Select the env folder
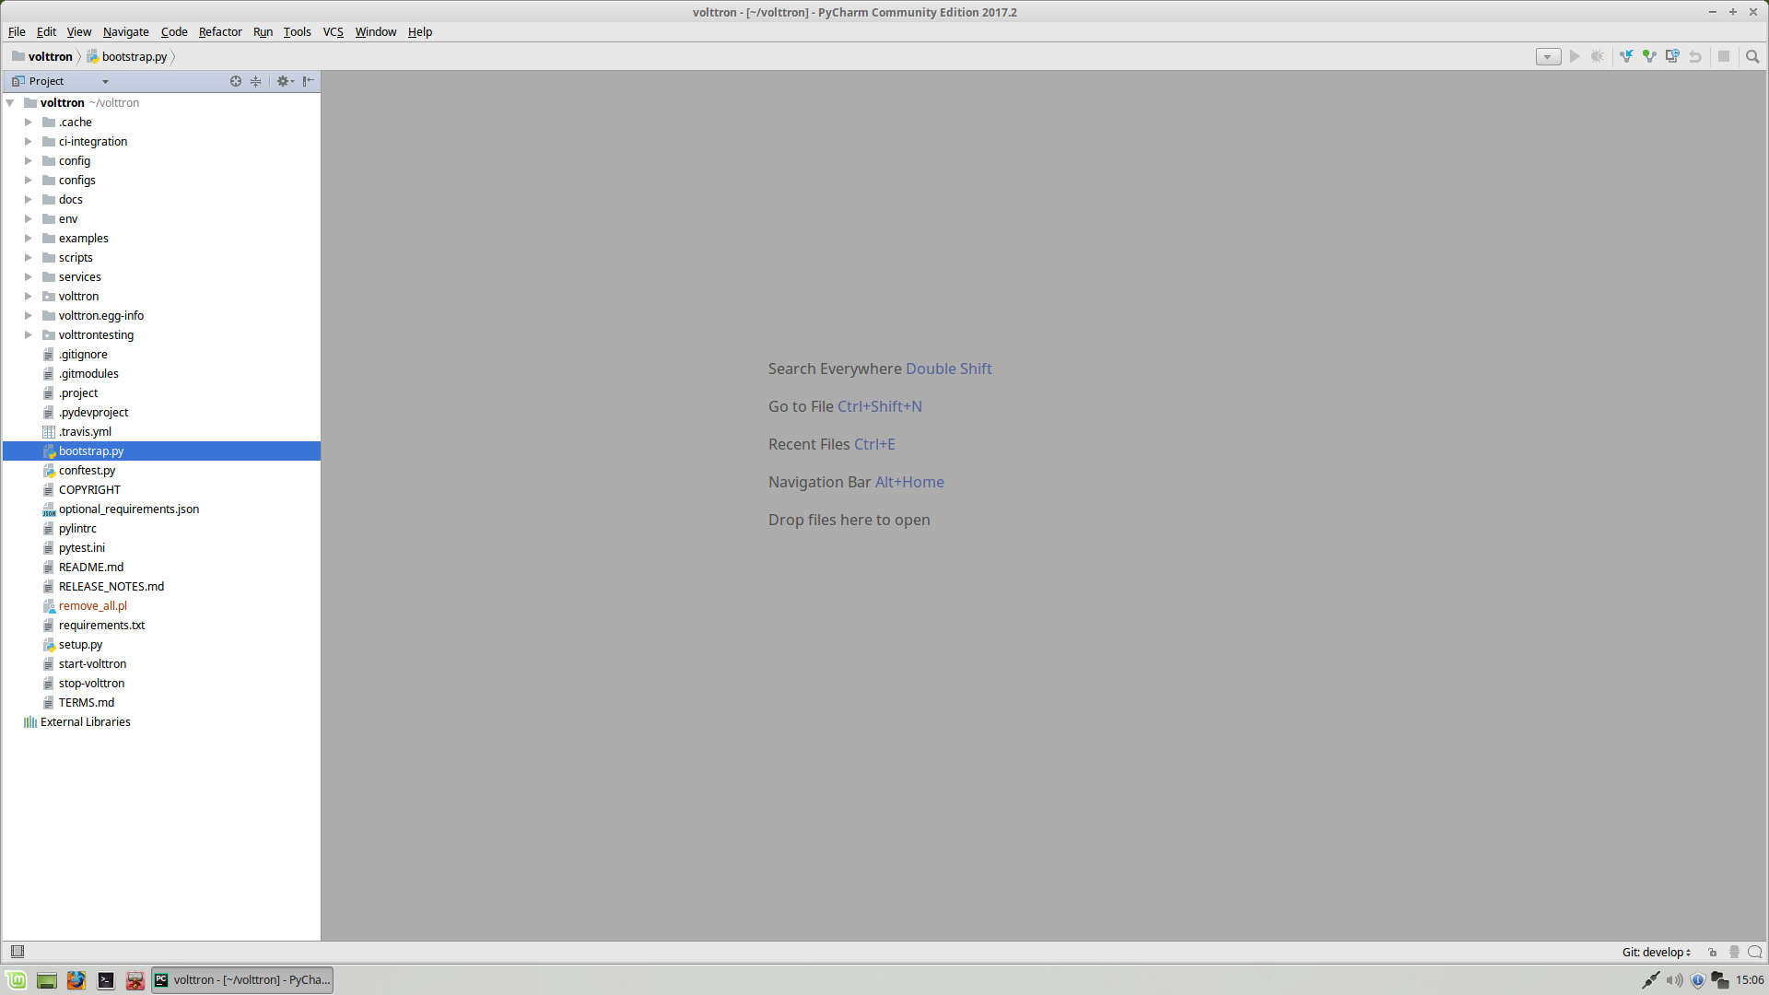Image resolution: width=1769 pixels, height=995 pixels. click(x=68, y=219)
